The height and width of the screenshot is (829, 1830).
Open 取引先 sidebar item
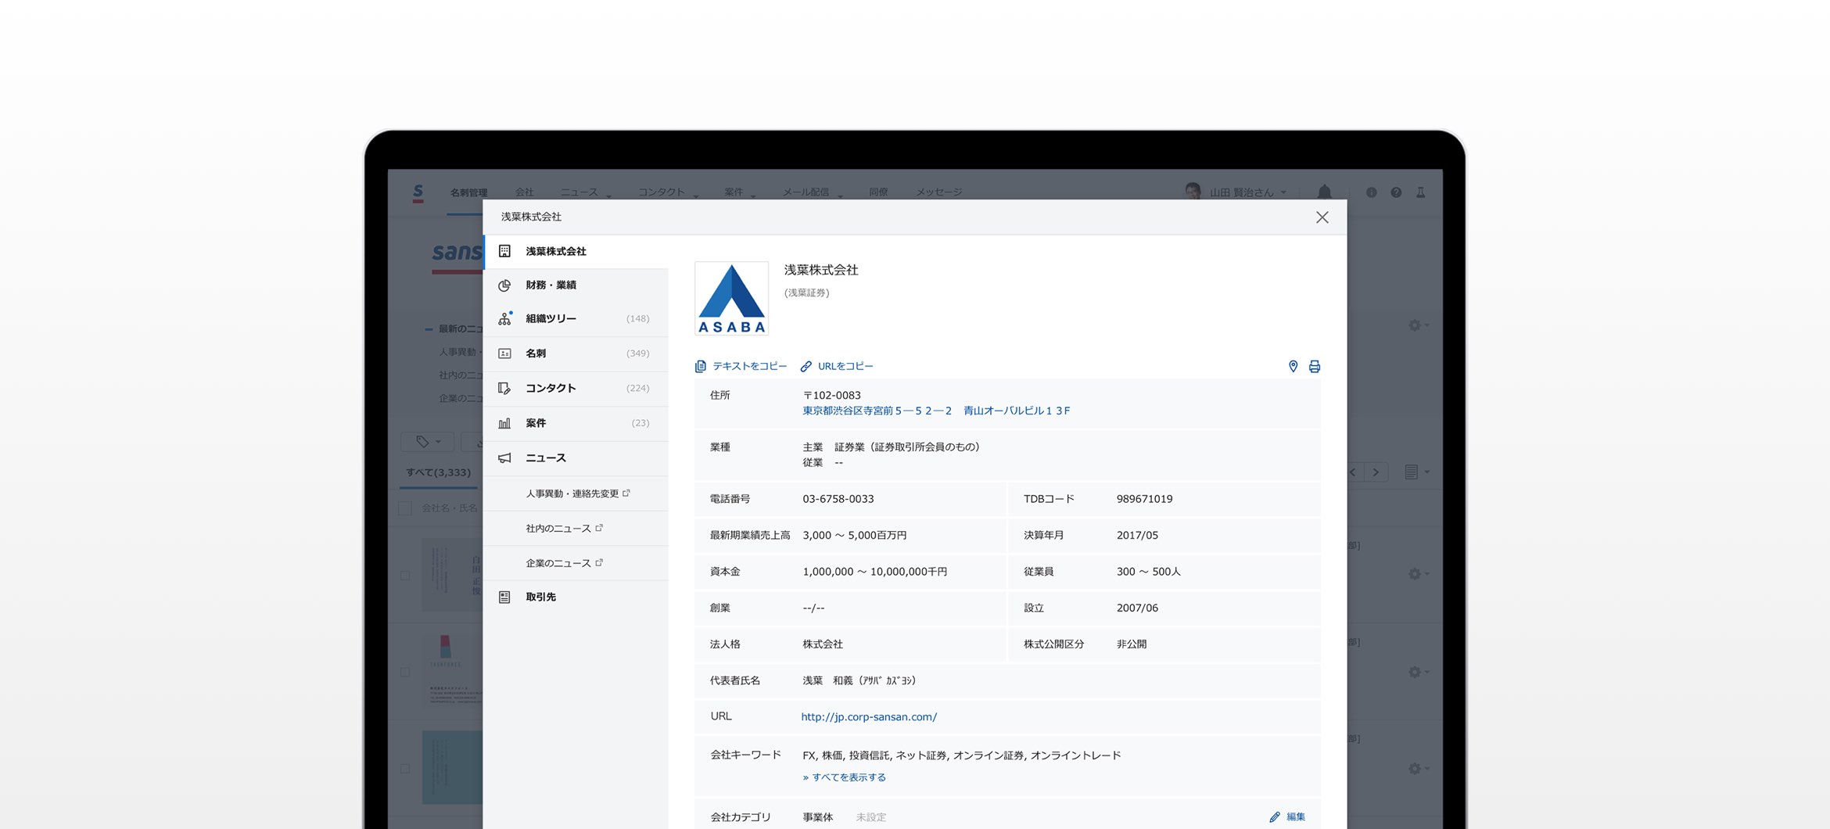[x=576, y=598]
